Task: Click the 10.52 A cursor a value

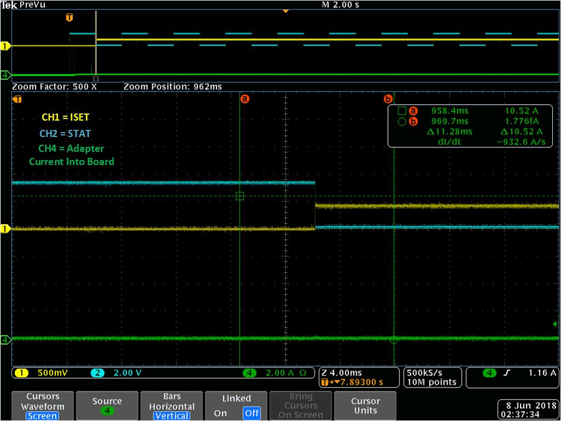Action: tap(522, 111)
